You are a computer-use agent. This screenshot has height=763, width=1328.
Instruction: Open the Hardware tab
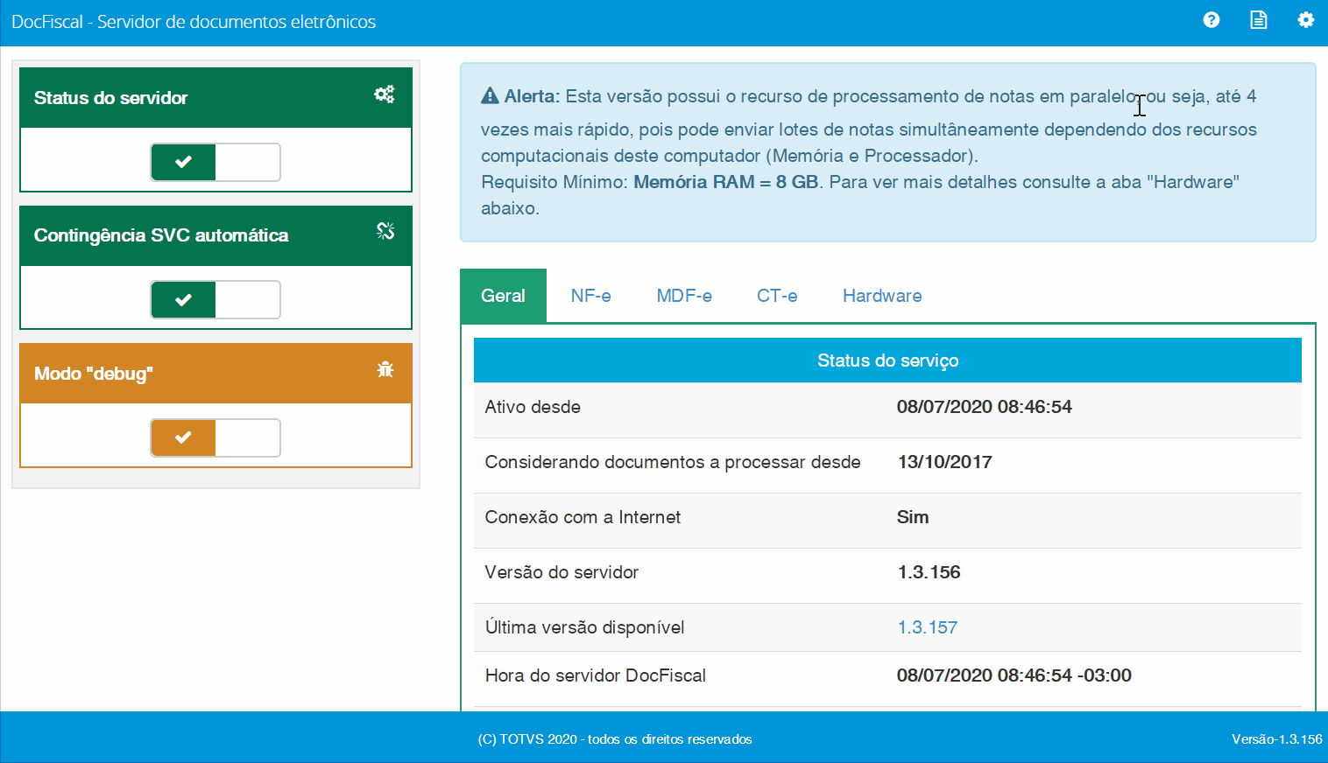pyautogui.click(x=882, y=296)
